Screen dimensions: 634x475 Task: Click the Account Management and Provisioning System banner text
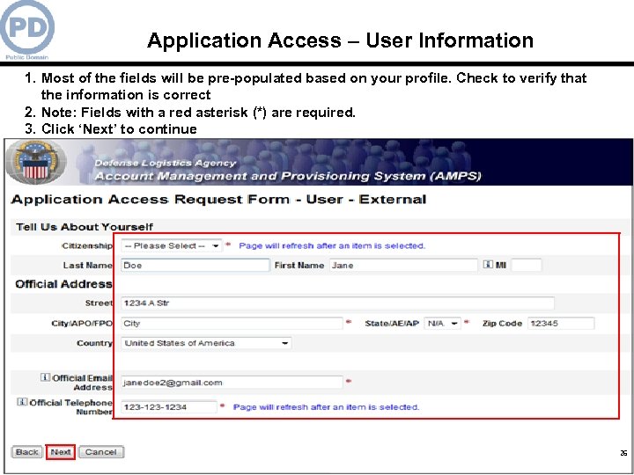pos(288,177)
